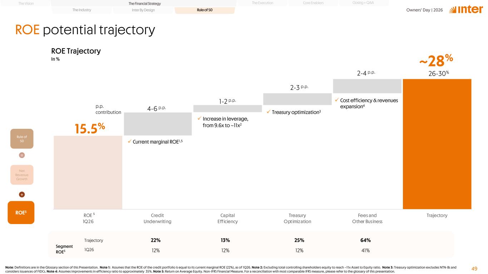Click the orange Trajectory bar in chart

pos(437,144)
